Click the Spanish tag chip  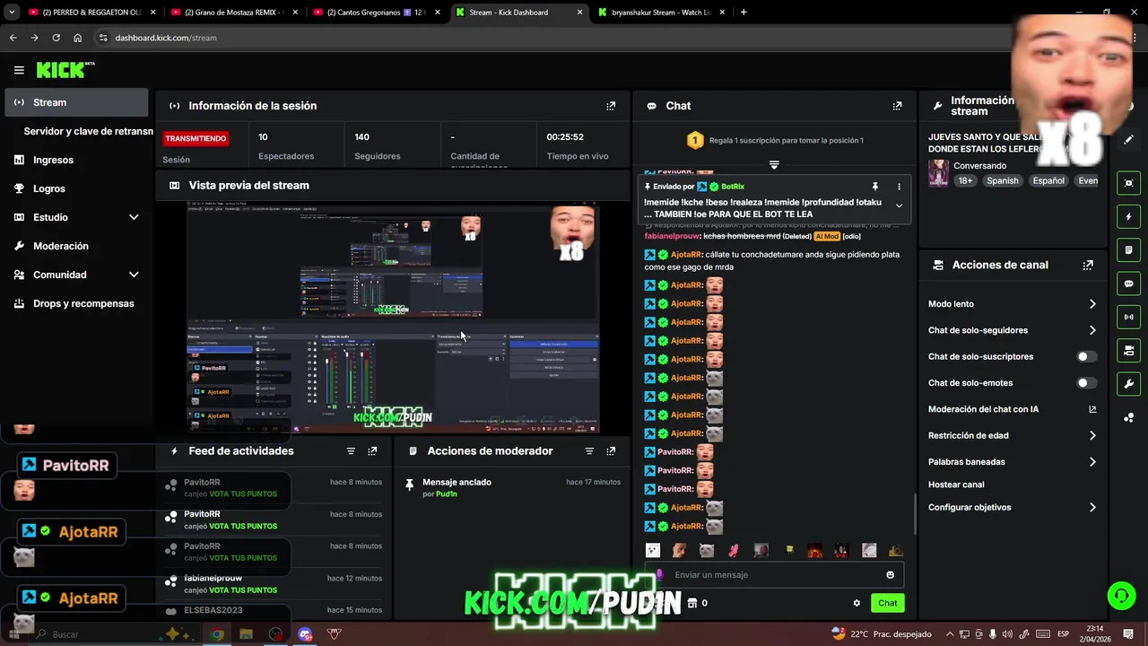pos(1002,180)
